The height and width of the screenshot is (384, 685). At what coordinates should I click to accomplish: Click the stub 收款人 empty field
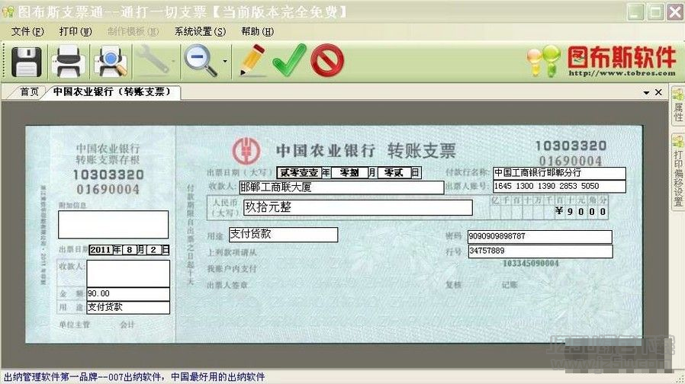coord(128,274)
